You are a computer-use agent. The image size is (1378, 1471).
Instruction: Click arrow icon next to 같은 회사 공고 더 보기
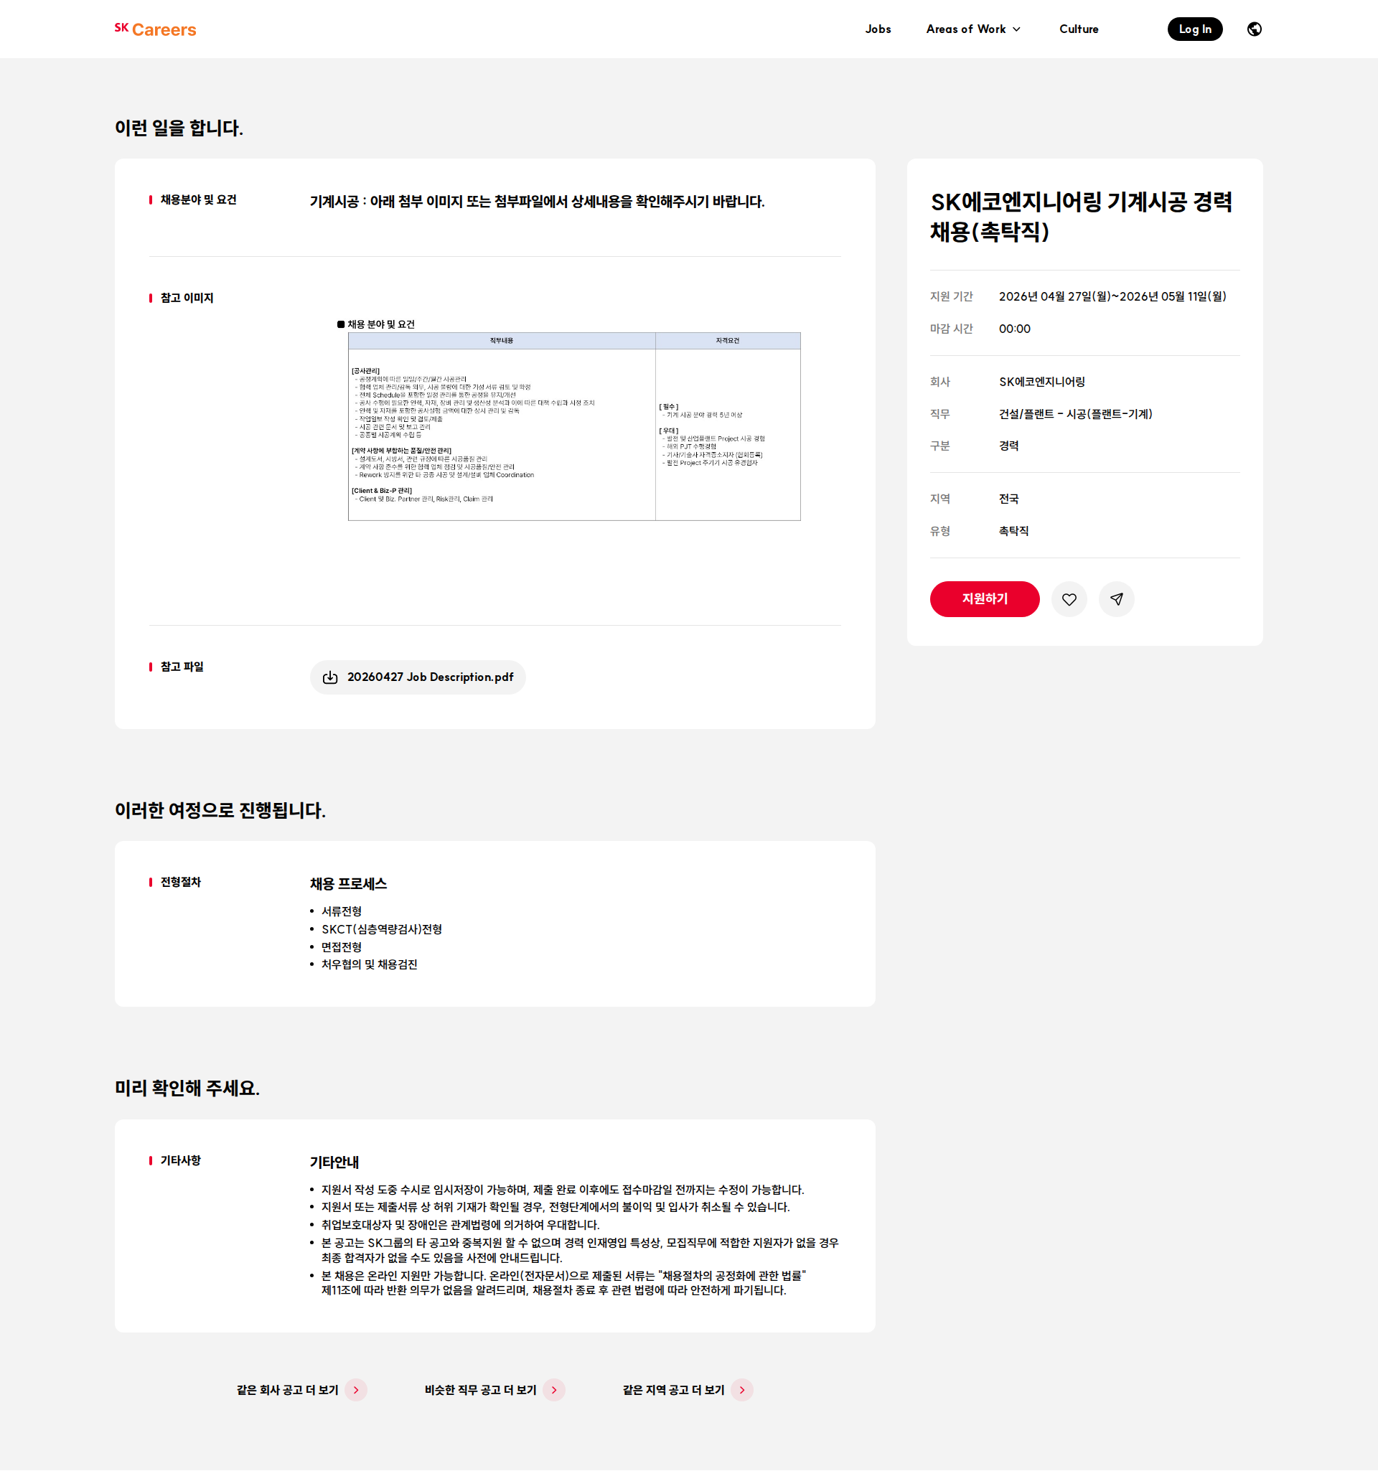[x=356, y=1390]
